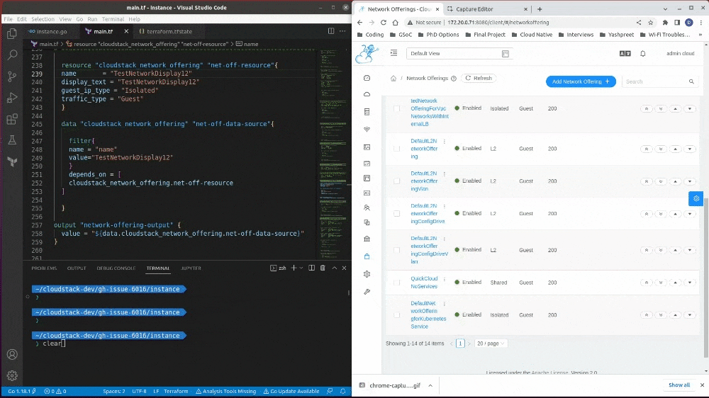Open the language translate icon

pos(625,53)
